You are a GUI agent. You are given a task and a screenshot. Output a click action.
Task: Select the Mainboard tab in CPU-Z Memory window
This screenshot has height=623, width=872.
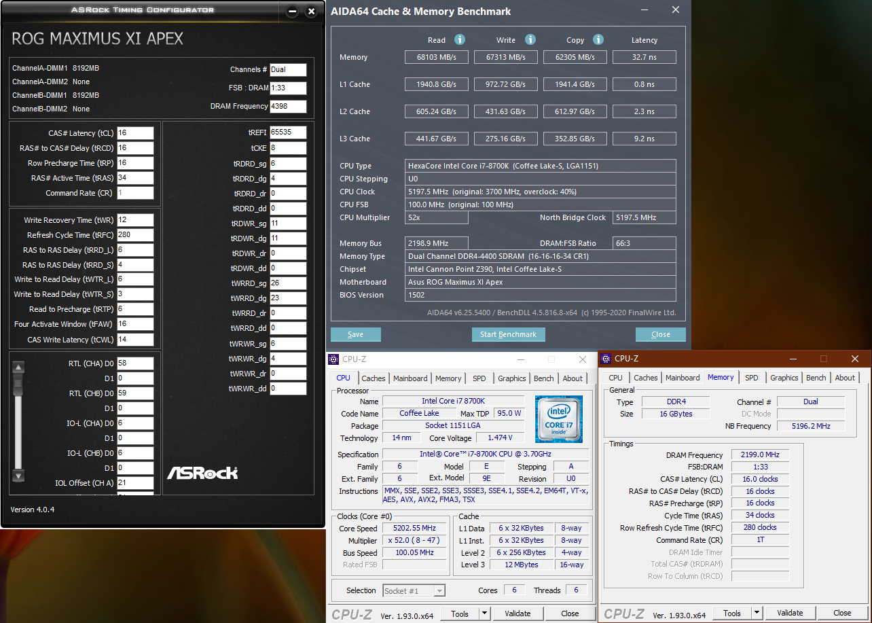(683, 378)
